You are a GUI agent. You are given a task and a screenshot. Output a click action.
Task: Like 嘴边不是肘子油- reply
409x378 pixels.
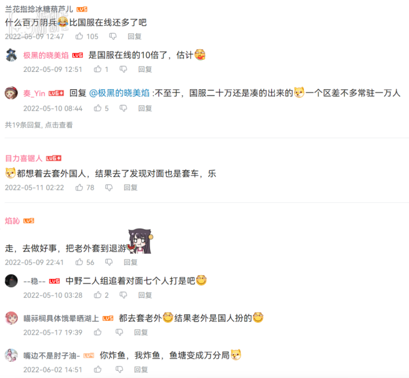coord(98,369)
